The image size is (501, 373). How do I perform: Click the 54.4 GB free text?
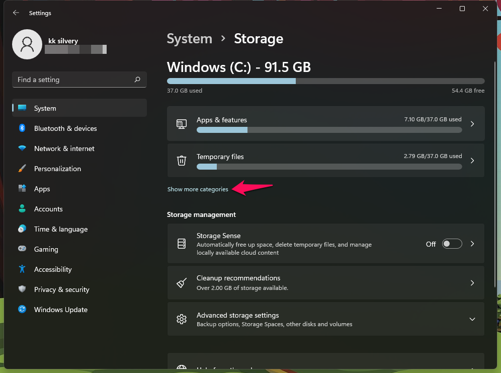(x=468, y=91)
